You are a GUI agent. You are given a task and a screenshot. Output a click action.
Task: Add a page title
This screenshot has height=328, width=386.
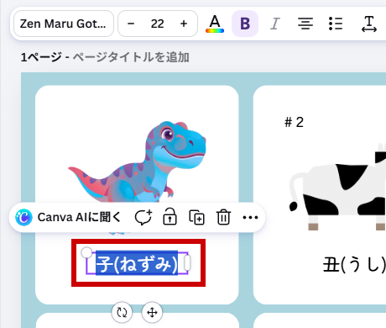click(x=131, y=57)
